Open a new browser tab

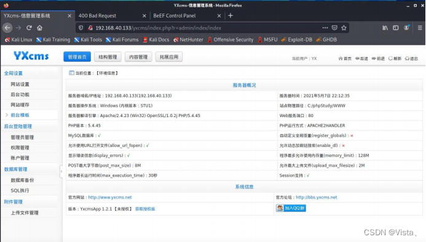(231, 16)
